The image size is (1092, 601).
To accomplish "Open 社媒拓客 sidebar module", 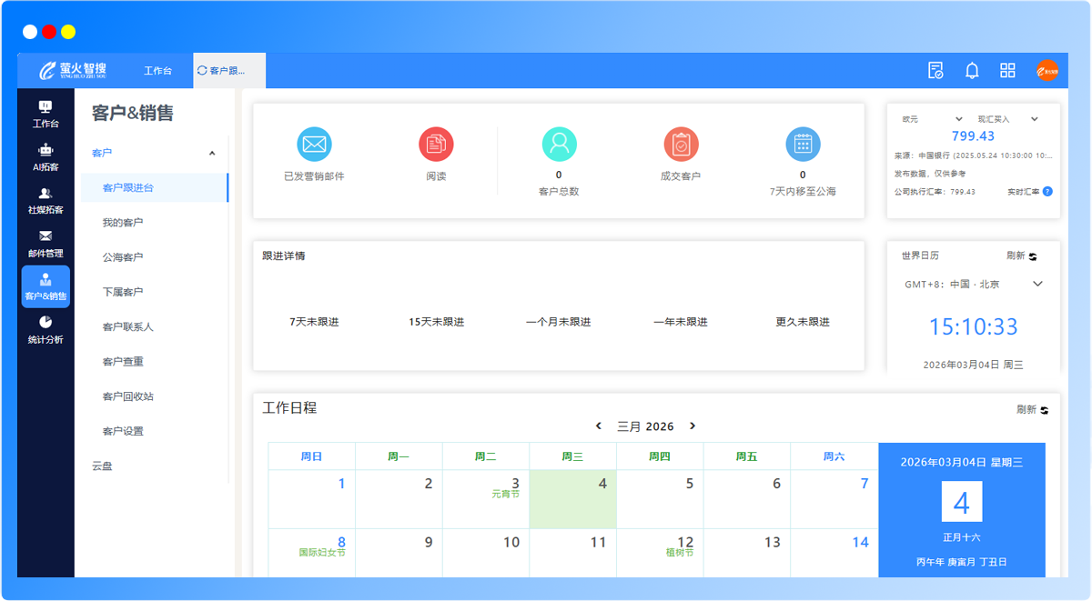I will point(45,200).
